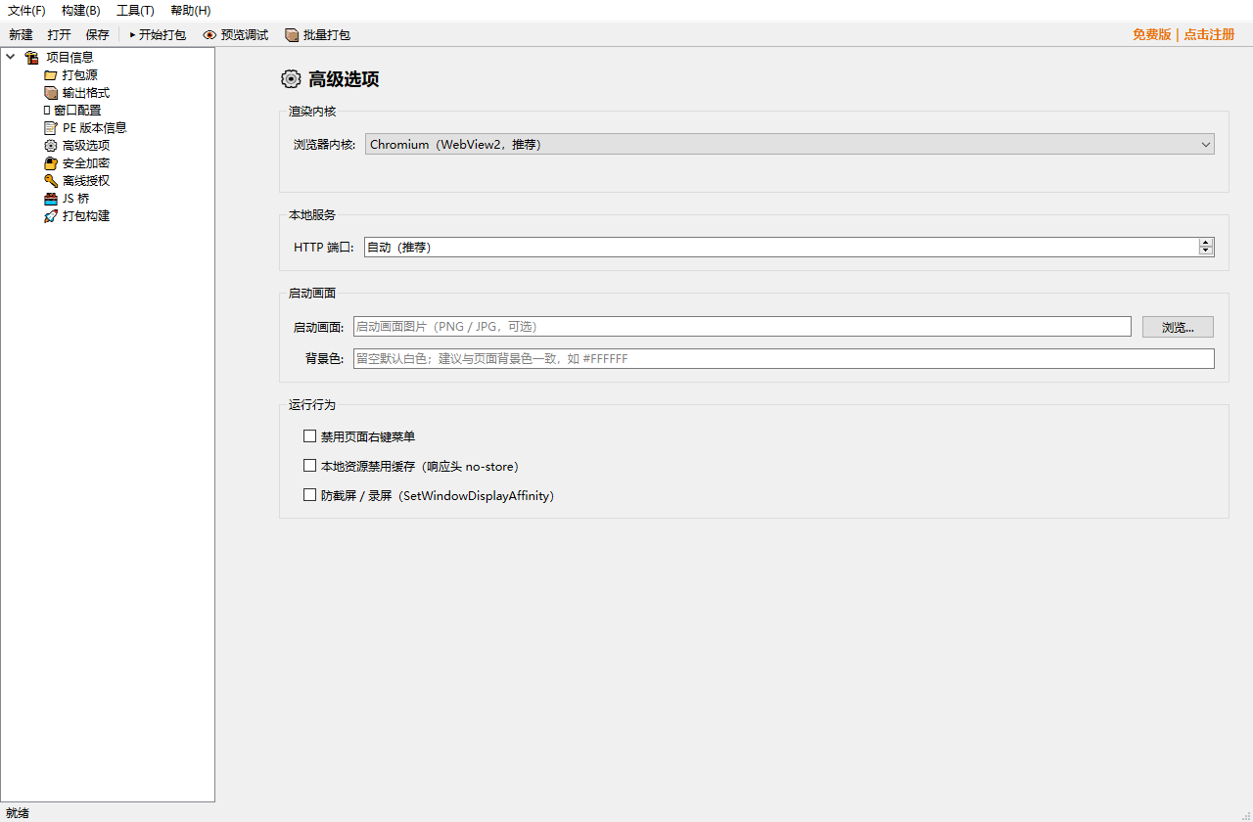Image resolution: width=1253 pixels, height=822 pixels.
Task: Increase HTTP 端口 with the up arrow
Action: 1206,242
